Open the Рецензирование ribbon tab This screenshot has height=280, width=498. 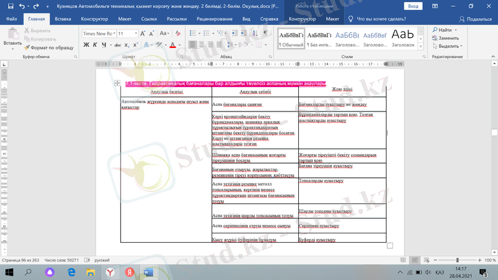click(x=214, y=19)
